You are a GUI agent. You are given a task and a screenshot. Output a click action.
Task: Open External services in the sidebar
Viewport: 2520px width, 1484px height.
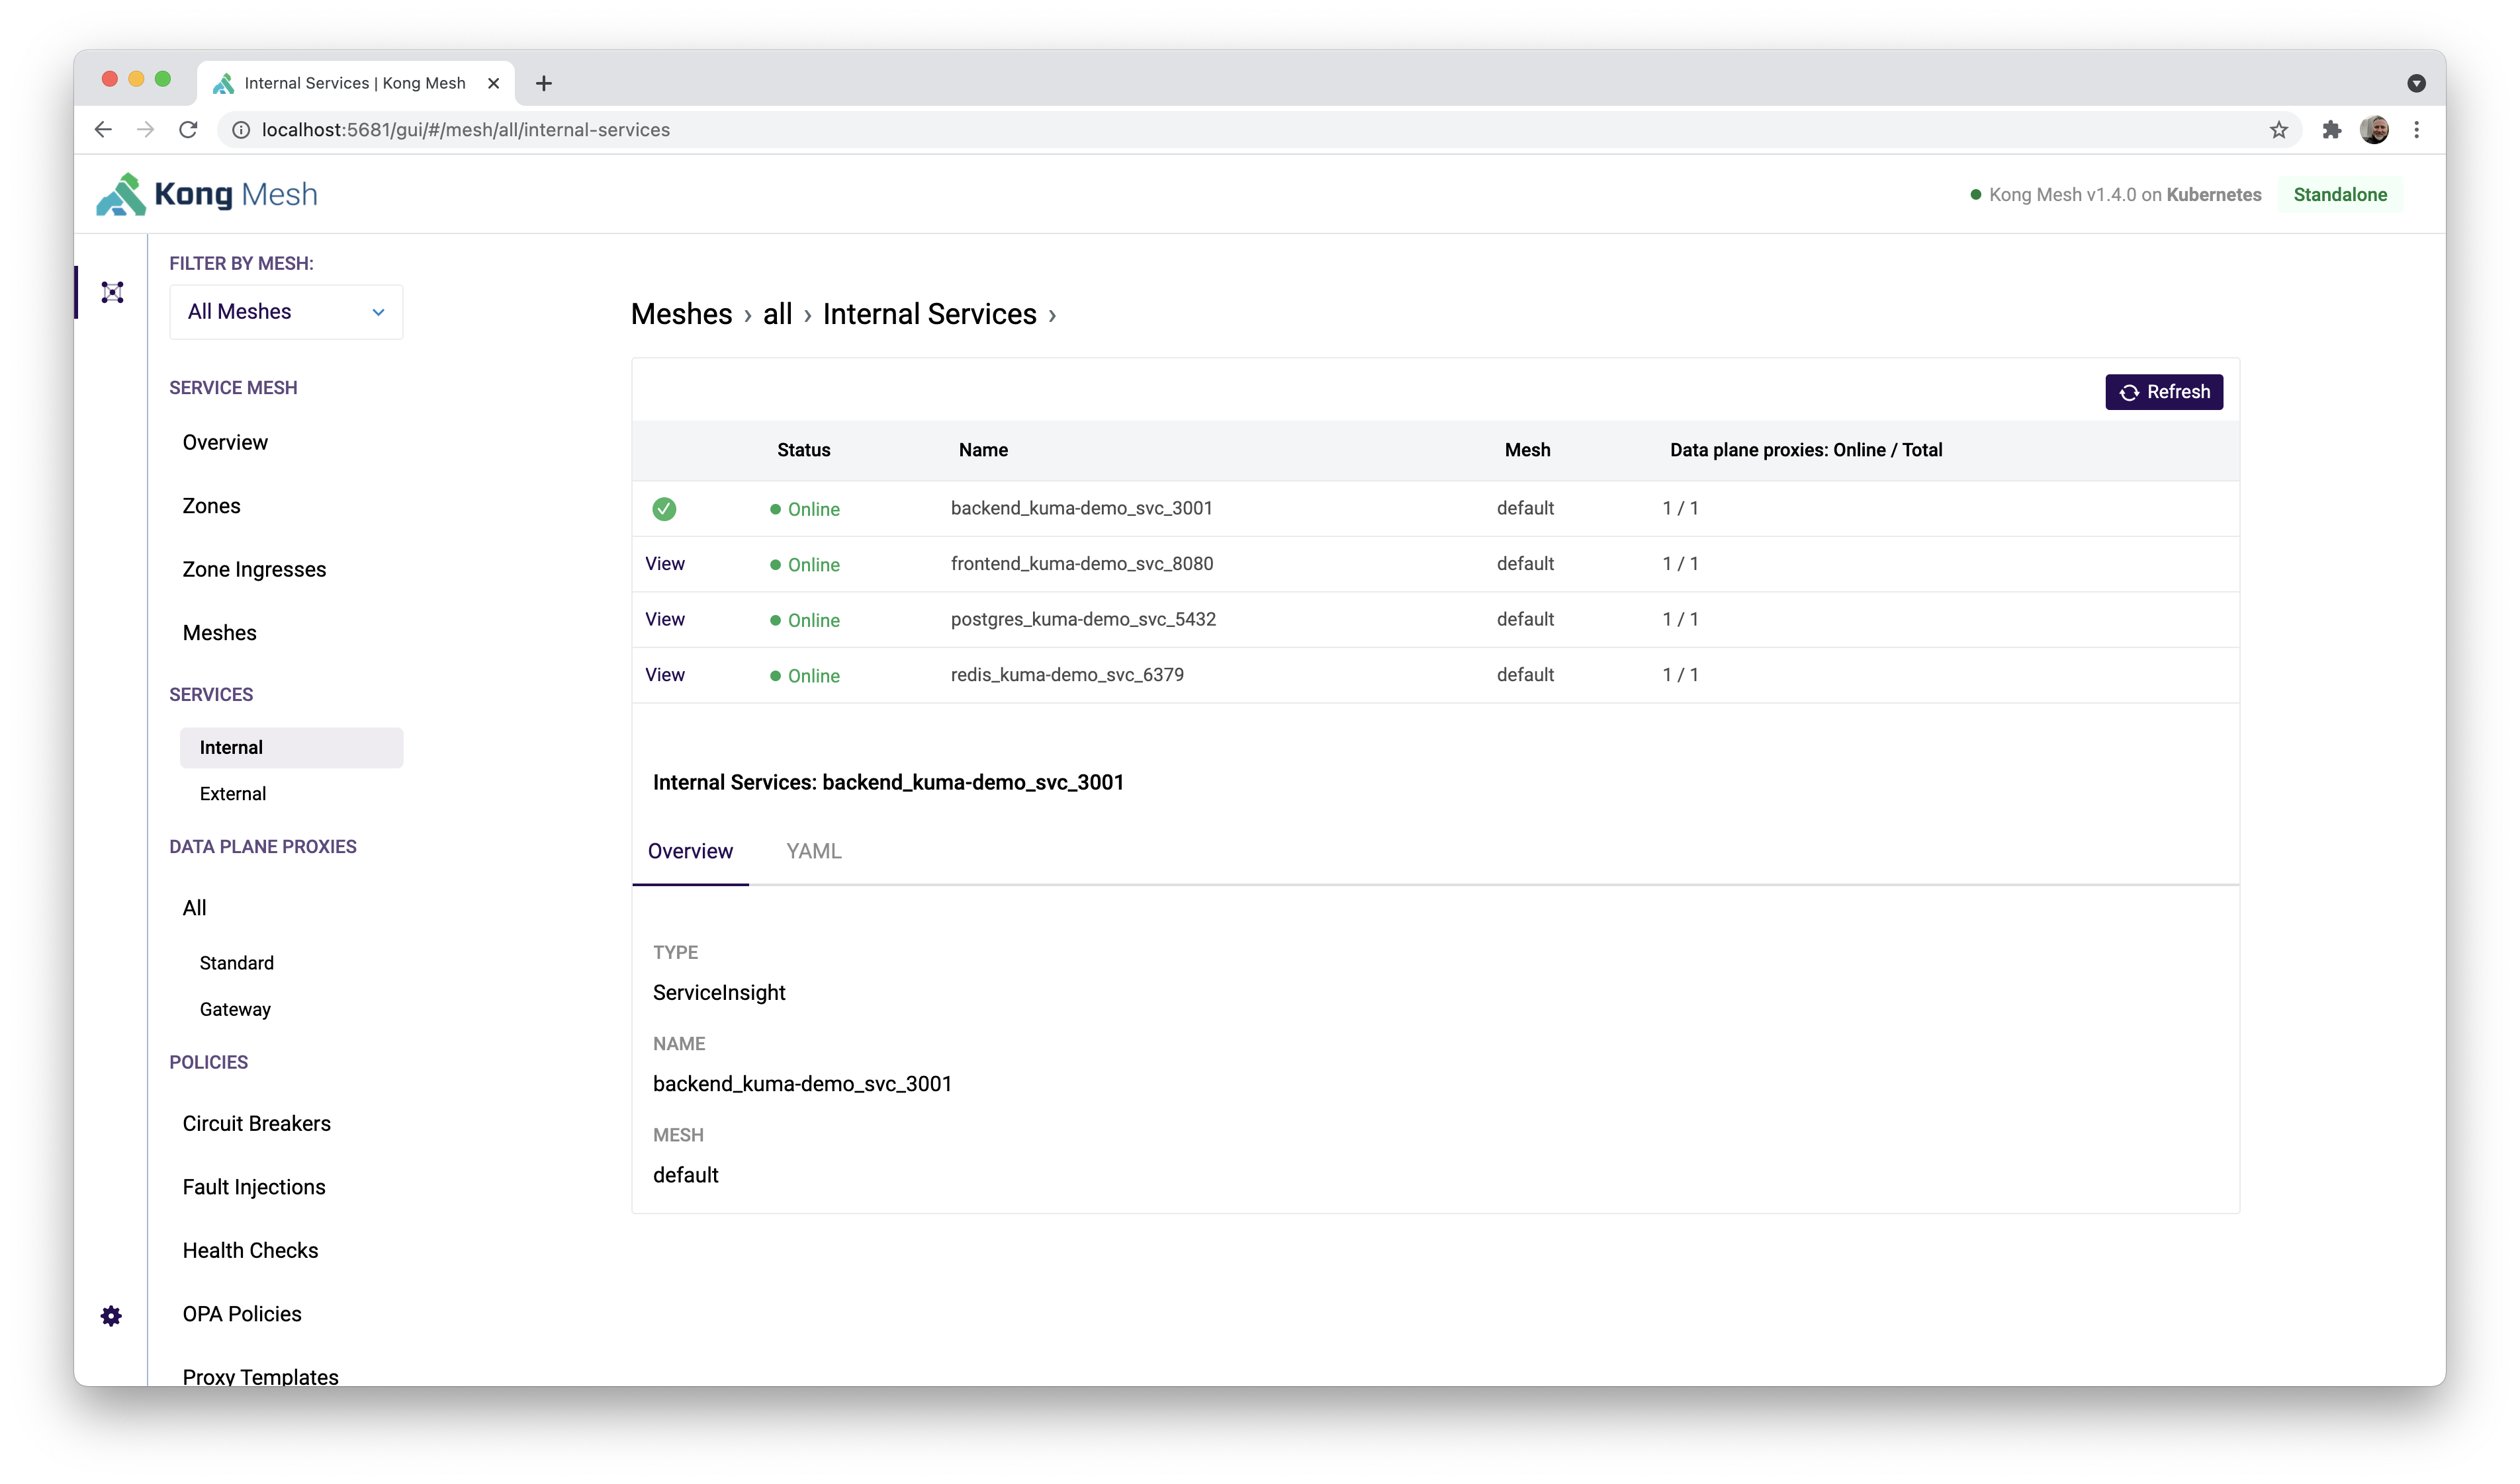point(232,793)
